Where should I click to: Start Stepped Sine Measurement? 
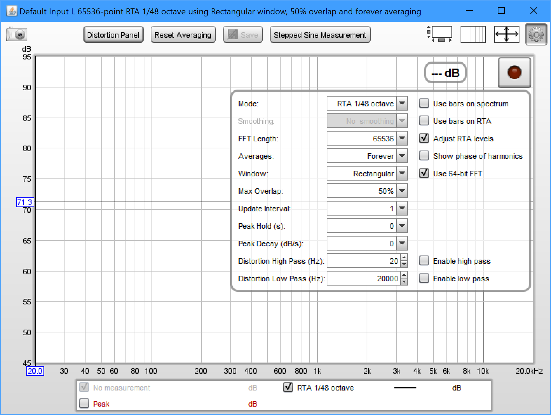[x=320, y=35]
